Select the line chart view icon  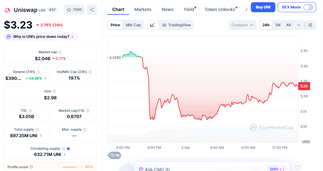(x=153, y=25)
